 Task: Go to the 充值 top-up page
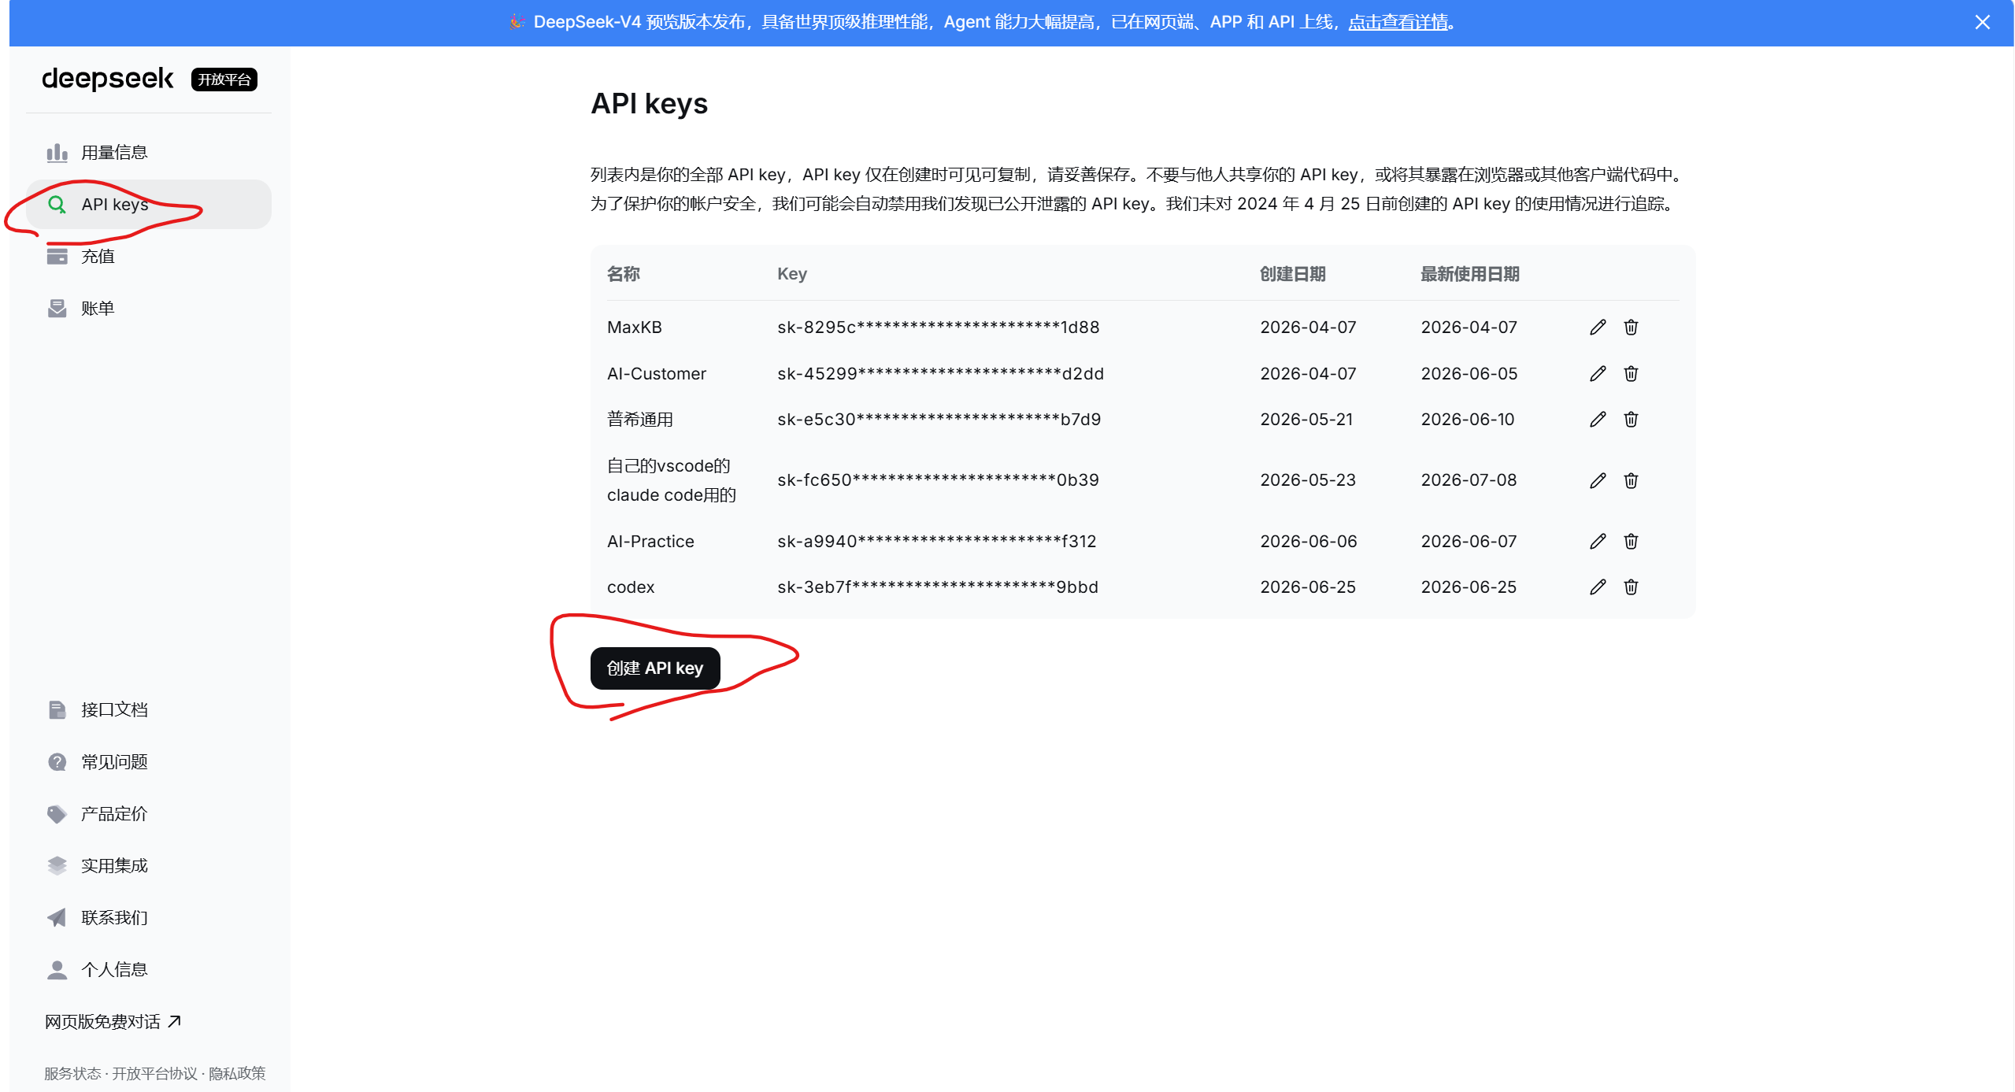pos(149,257)
